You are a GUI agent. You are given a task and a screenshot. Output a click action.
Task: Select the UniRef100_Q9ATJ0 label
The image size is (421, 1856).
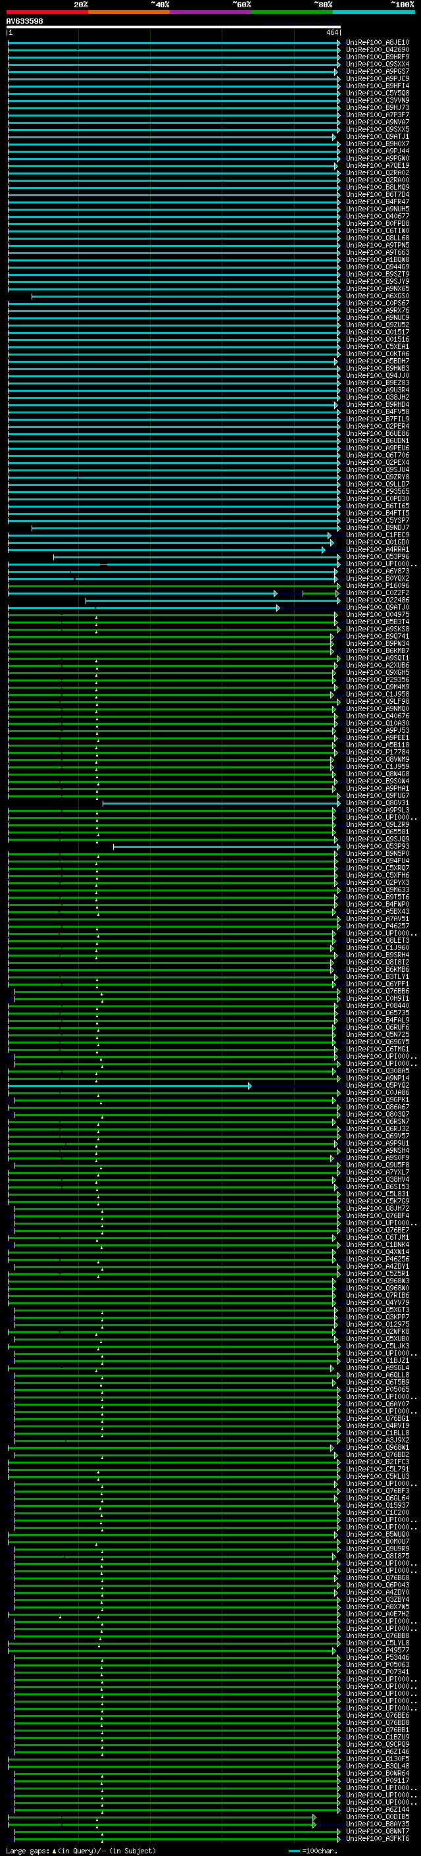(x=378, y=608)
